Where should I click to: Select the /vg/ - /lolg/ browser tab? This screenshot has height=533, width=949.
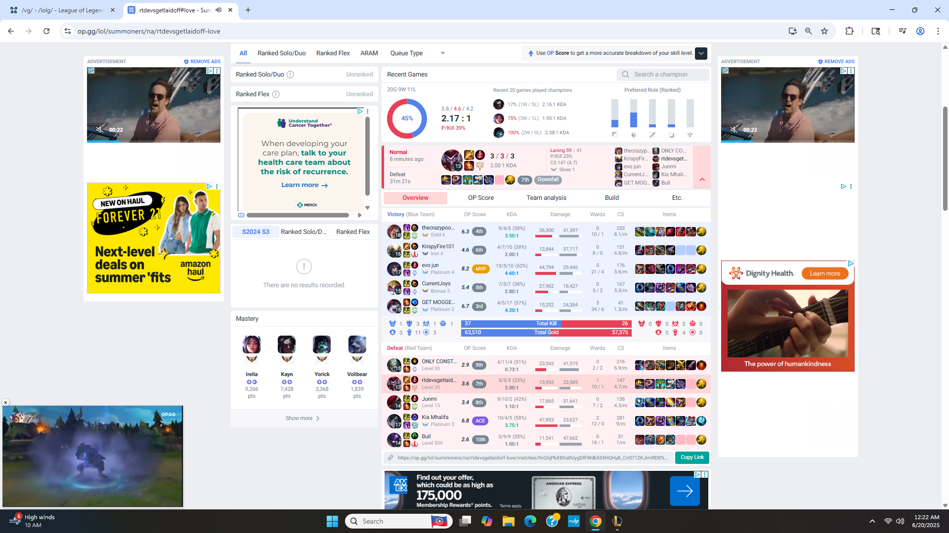(x=62, y=10)
